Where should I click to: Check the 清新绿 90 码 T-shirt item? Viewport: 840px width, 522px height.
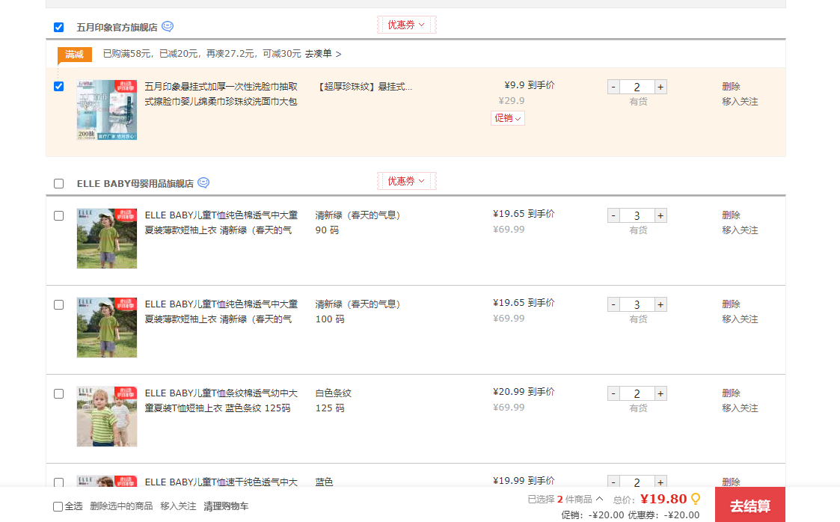(x=59, y=216)
